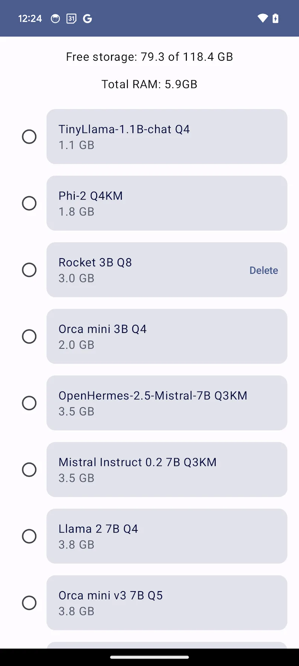Image resolution: width=299 pixels, height=666 pixels.
Task: Delete the Rocket 3B Q8 model
Action: [x=263, y=270]
